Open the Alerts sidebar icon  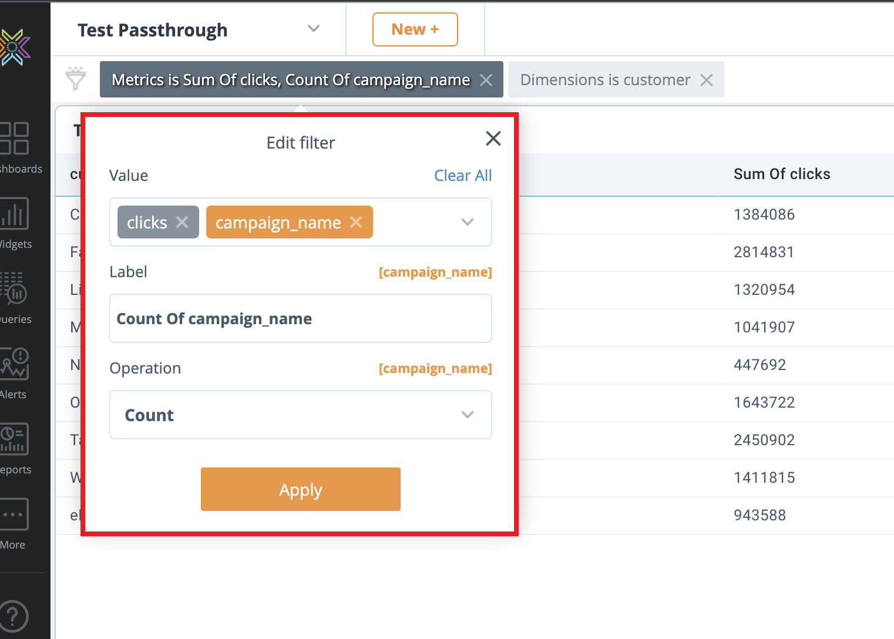15,364
